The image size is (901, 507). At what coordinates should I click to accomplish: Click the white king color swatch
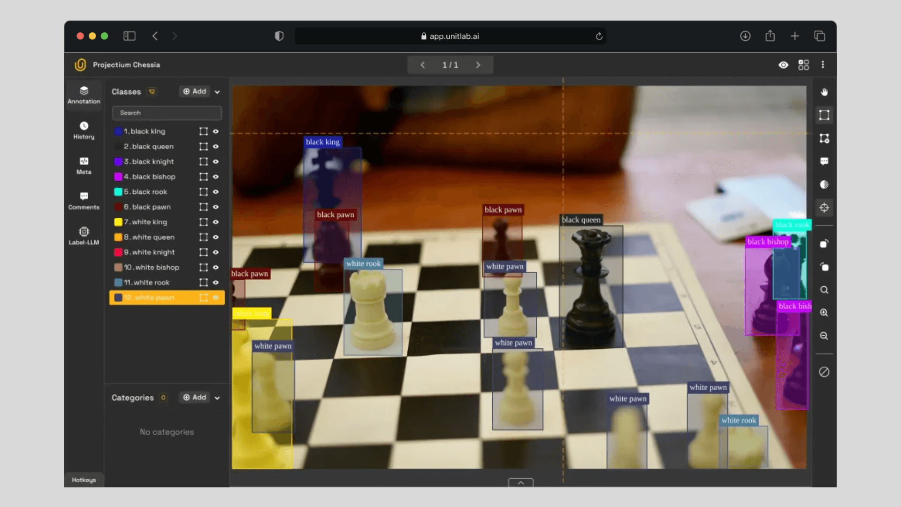(x=118, y=222)
